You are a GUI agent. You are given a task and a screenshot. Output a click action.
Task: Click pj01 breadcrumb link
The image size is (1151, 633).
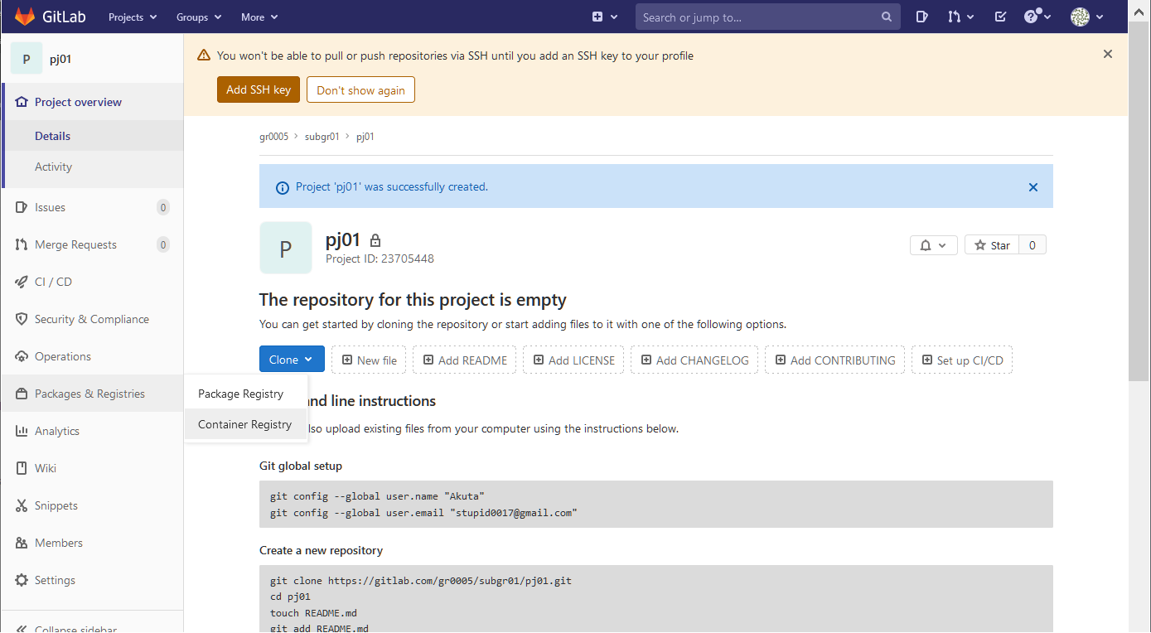pos(365,137)
